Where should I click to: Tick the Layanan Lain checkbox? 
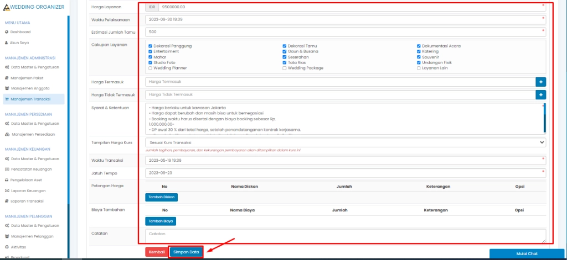(419, 68)
